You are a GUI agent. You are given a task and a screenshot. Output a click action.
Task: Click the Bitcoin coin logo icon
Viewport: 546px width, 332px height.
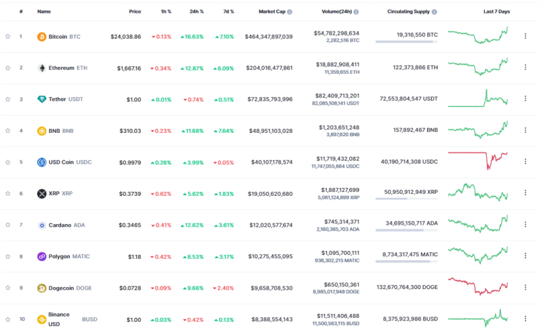[42, 37]
